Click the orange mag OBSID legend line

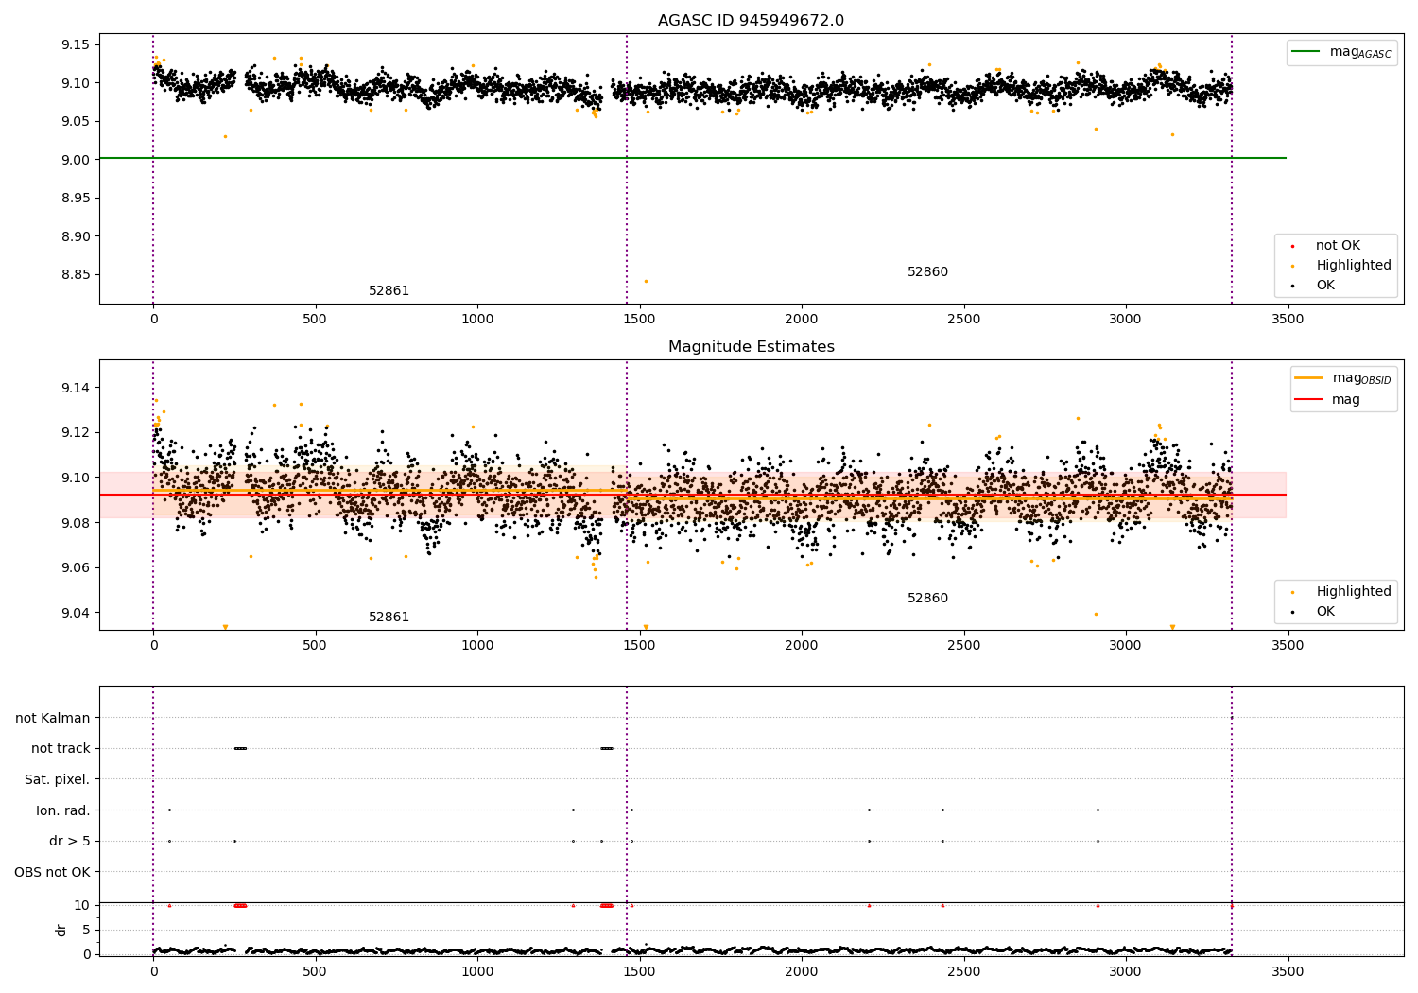(1309, 377)
